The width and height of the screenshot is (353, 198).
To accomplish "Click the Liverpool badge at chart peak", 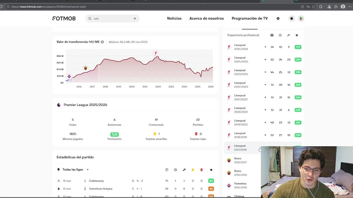I will point(156,53).
